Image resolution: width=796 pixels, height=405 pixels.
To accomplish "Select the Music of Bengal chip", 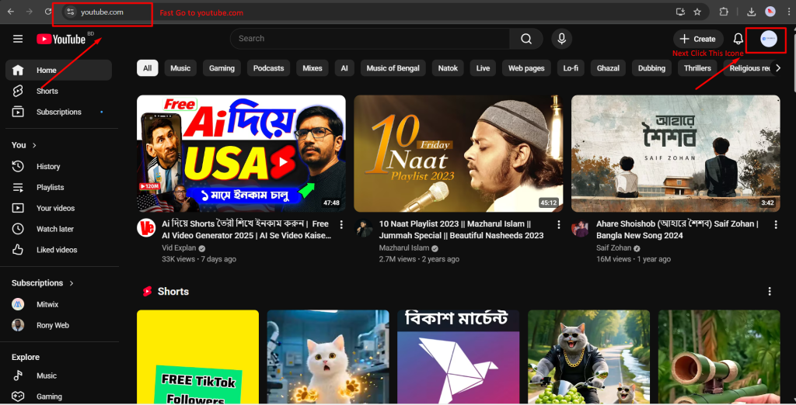I will coord(393,68).
